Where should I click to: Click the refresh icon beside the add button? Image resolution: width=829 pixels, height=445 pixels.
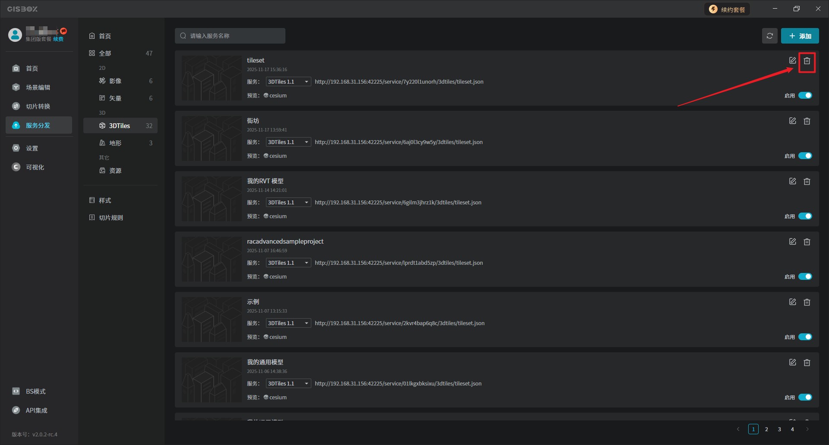[x=769, y=36]
